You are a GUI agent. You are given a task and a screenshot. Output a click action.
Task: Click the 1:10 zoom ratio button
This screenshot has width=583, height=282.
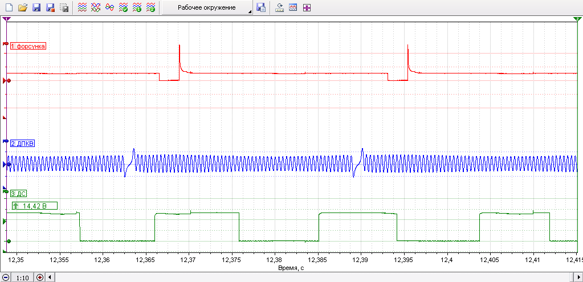click(x=22, y=277)
